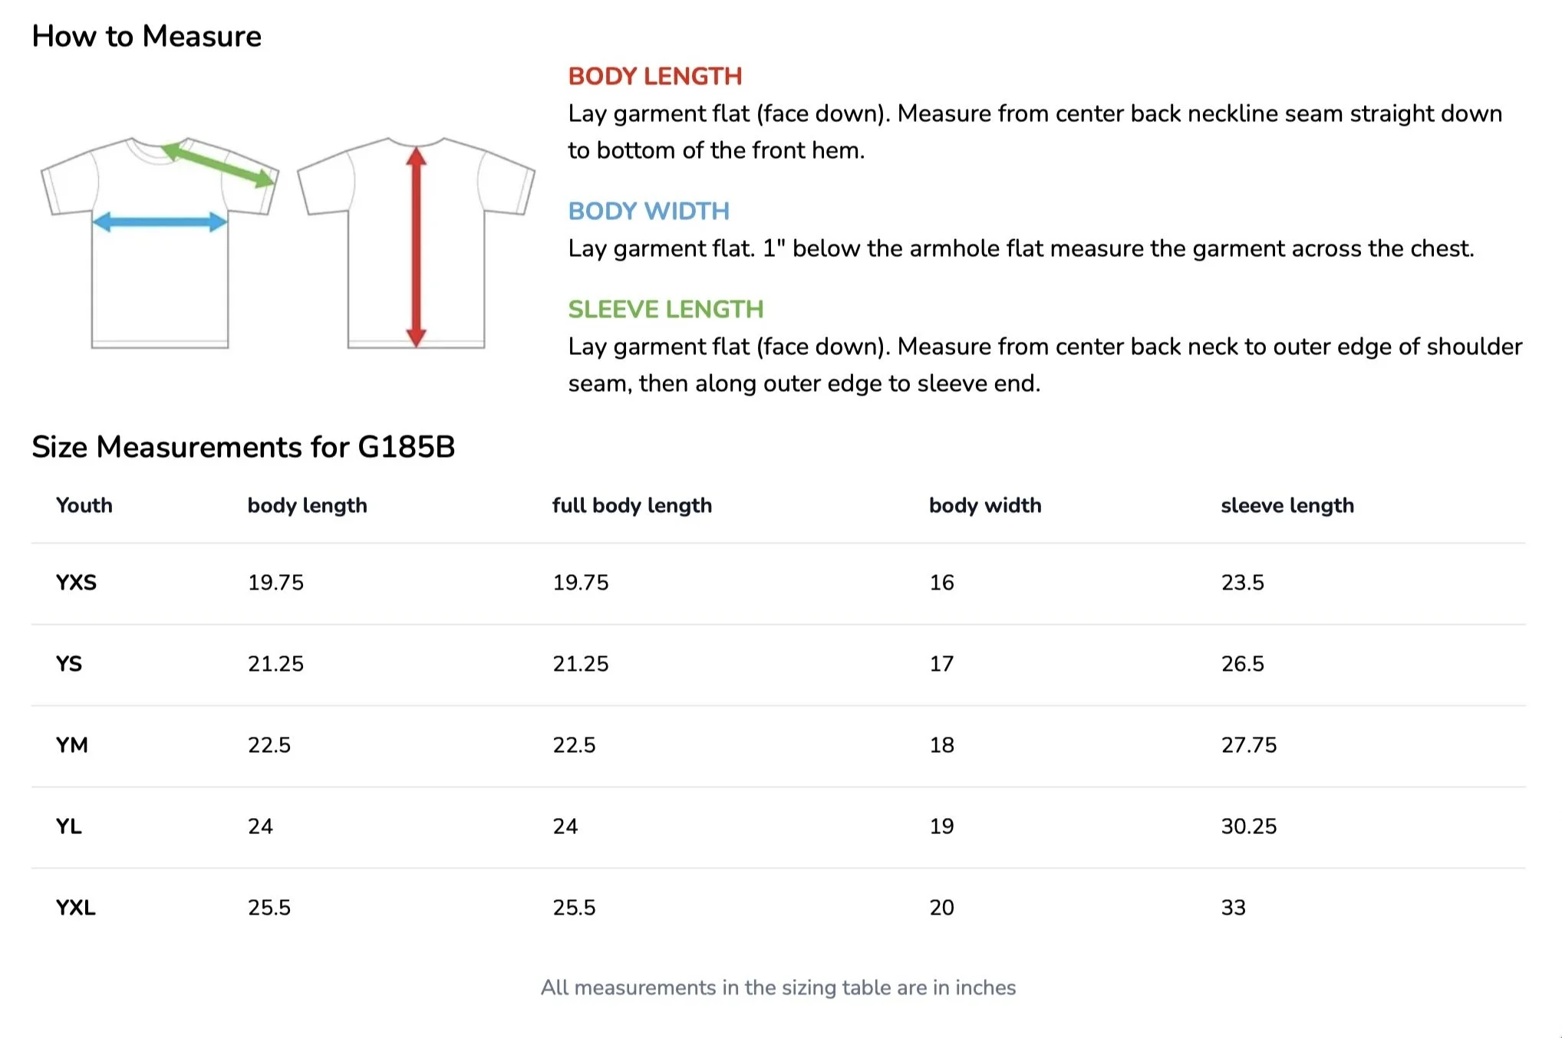
Task: Select the back view t-shirt diagram
Action: pyautogui.click(x=416, y=243)
